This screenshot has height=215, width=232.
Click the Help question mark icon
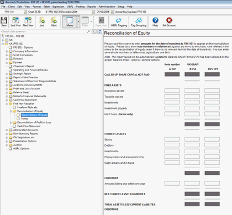pyautogui.click(x=155, y=22)
